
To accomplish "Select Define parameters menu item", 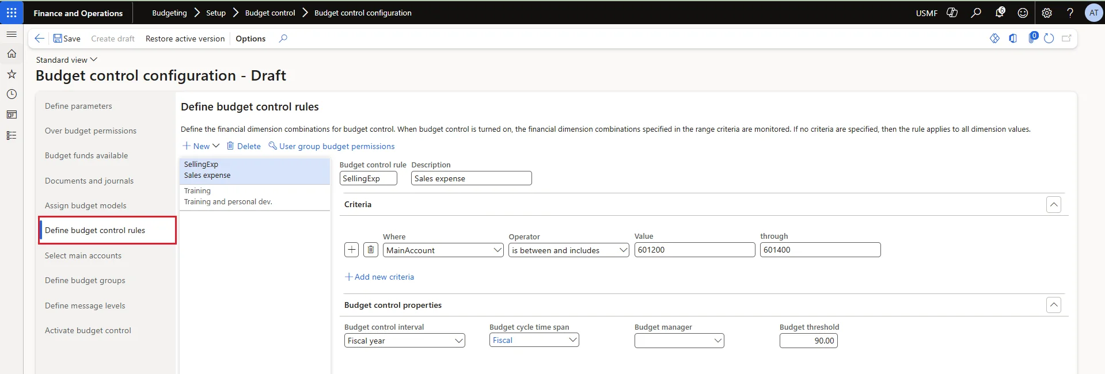I will 78,106.
